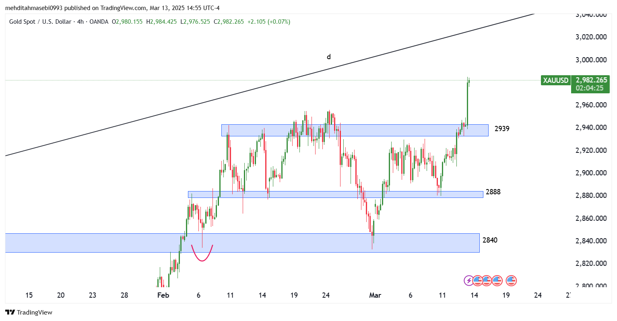617x321 pixels.
Task: Click the 2,900.000 price axis label
Action: (591, 173)
